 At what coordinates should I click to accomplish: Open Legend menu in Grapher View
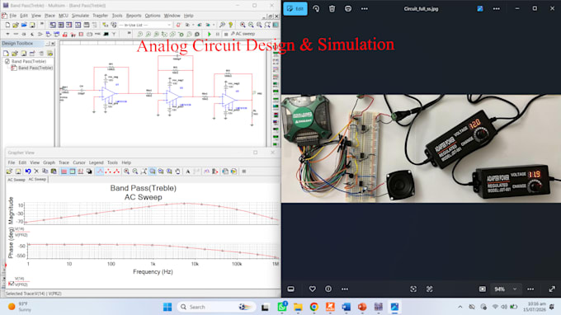tap(96, 162)
